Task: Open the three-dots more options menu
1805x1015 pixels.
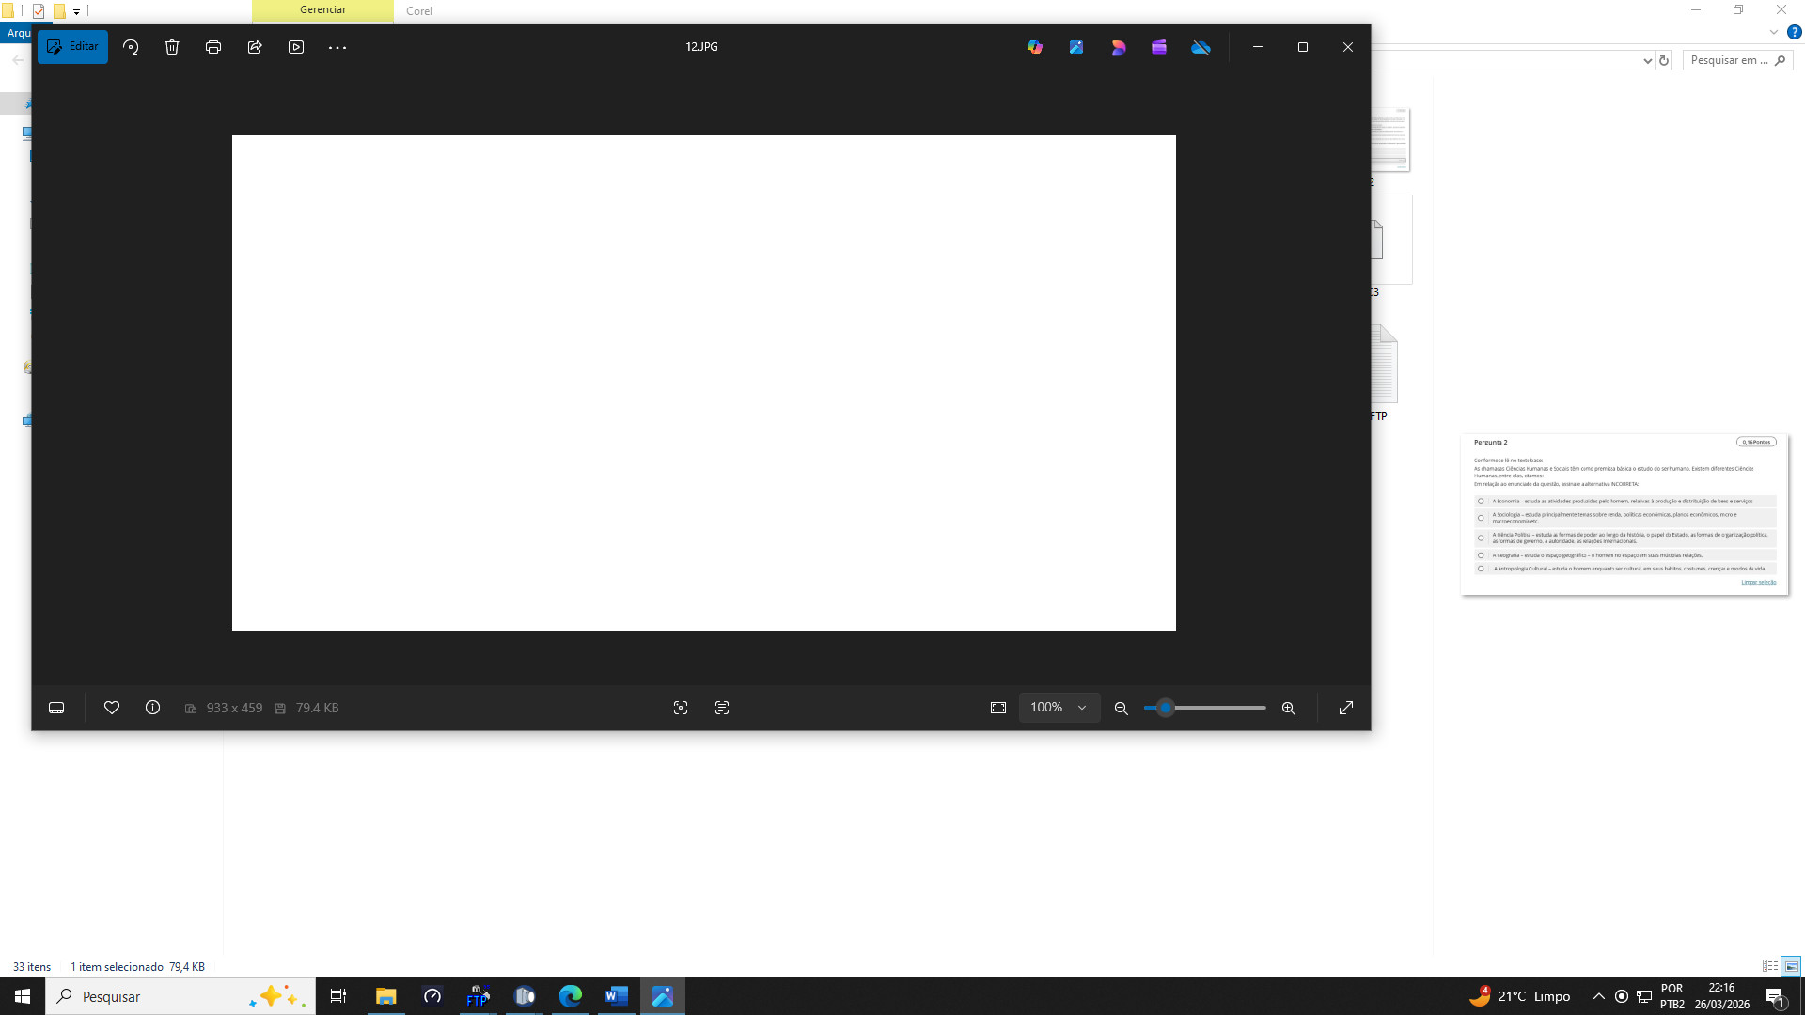Action: coord(337,47)
